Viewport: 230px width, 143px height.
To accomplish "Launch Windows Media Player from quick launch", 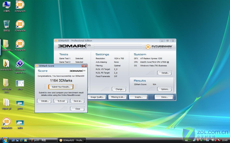I will [25, 140].
